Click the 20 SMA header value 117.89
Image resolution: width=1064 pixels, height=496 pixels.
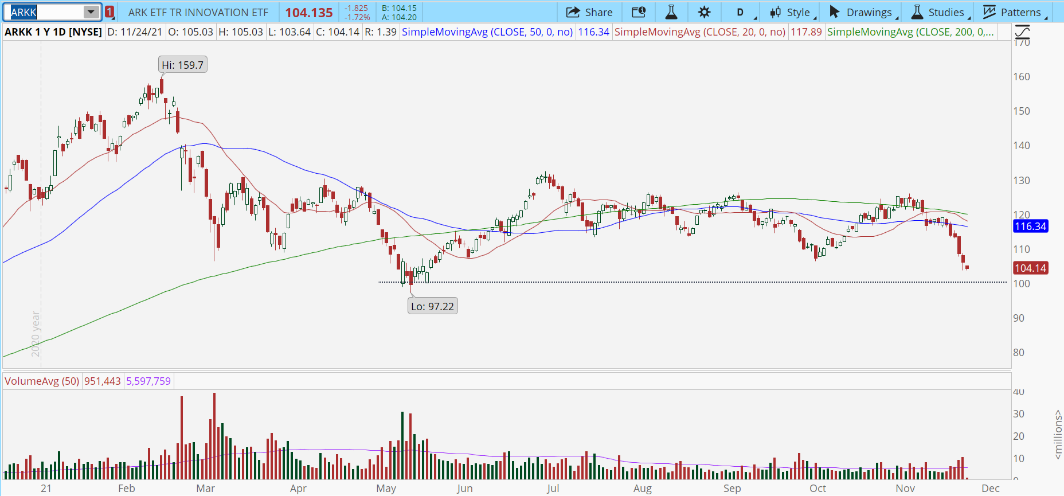tap(806, 32)
